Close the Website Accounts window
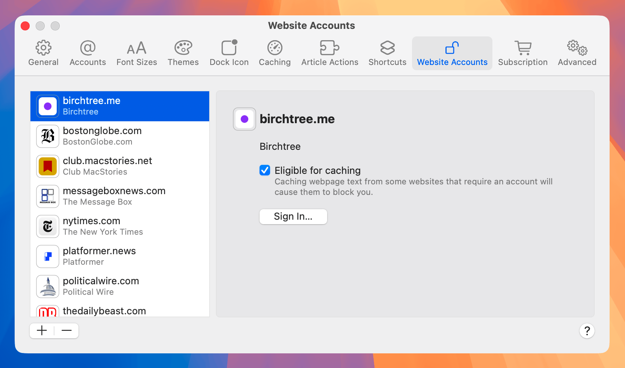Screen dimensions: 625x368 pos(25,26)
